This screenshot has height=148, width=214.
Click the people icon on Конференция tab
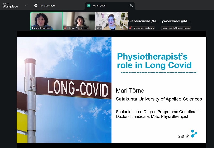pos(36,6)
